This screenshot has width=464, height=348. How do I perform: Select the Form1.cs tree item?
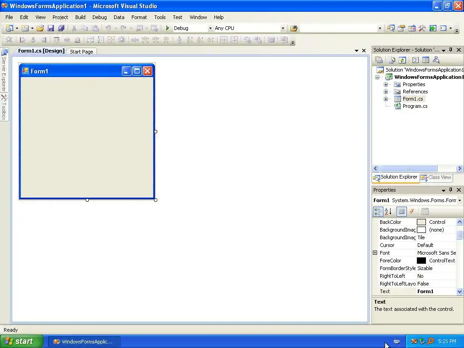412,99
